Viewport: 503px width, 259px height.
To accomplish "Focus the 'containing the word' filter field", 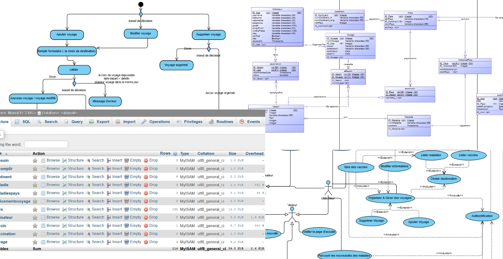I will coord(46,145).
